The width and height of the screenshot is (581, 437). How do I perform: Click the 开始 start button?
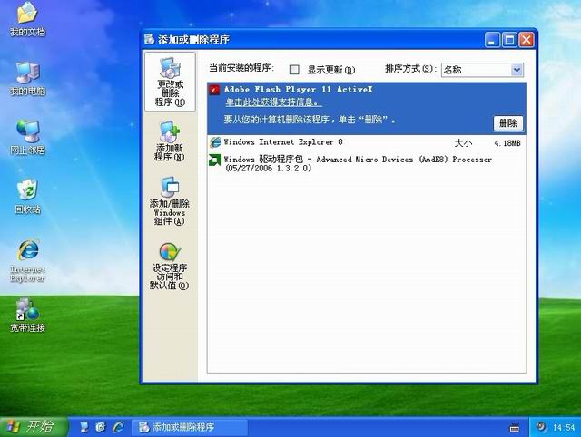click(34, 427)
